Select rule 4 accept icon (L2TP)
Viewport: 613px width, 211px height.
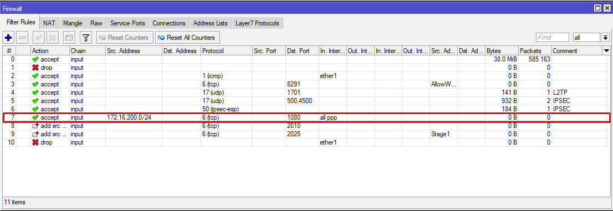click(35, 92)
